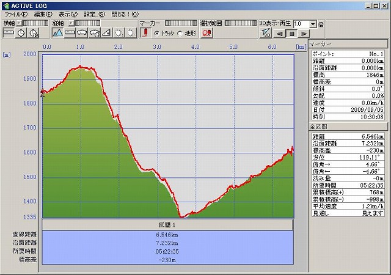
Task: Click the playback speed 1.0 input field
Action: [301, 24]
